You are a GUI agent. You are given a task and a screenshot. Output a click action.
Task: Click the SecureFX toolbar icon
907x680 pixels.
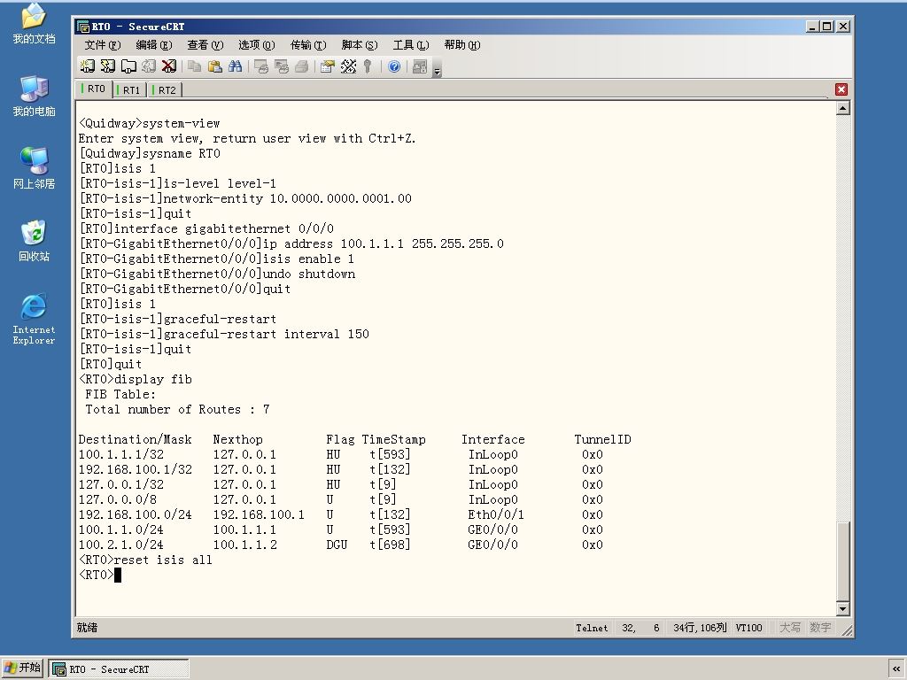(420, 66)
